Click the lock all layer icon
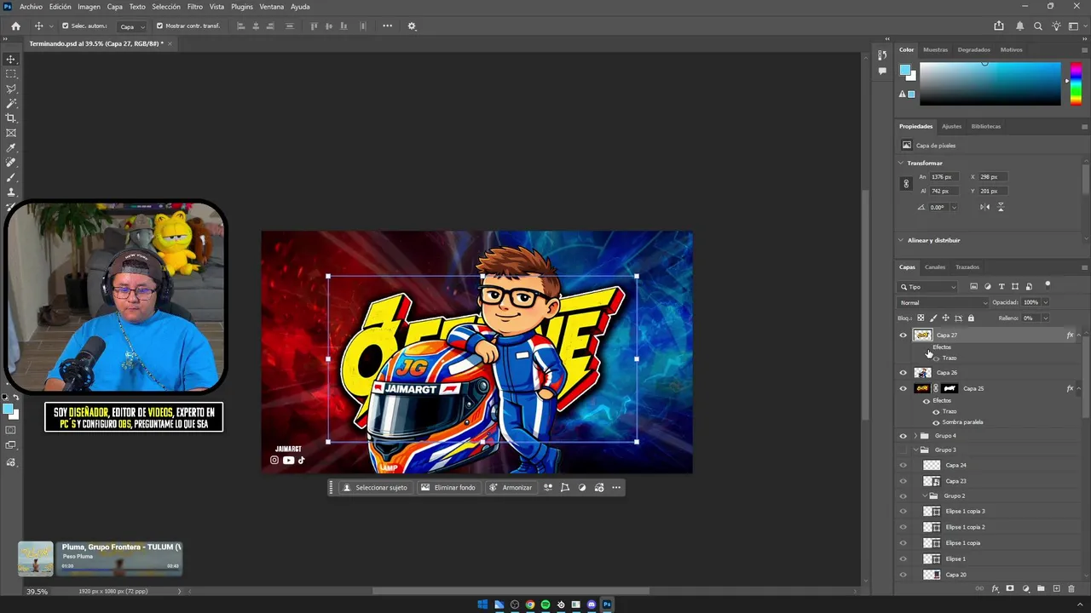1091x613 pixels. click(x=971, y=318)
